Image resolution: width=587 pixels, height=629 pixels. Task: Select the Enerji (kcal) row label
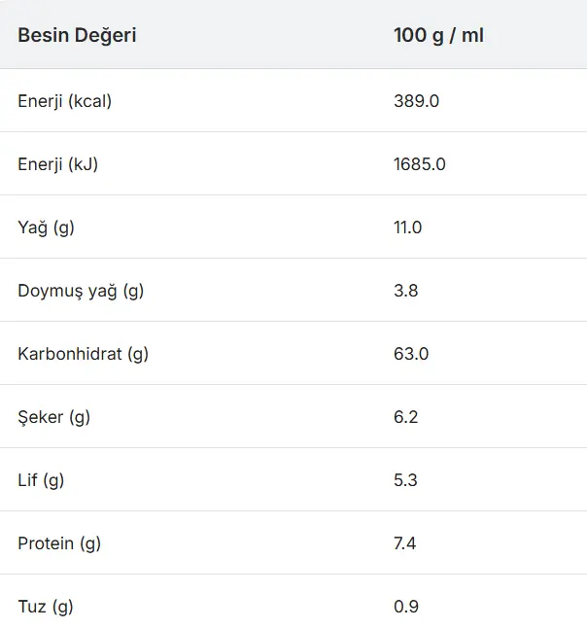click(64, 101)
